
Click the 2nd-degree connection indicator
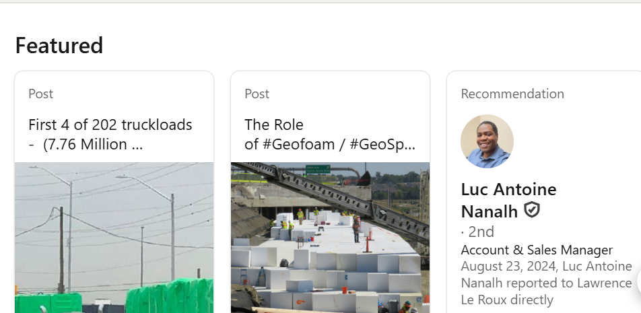pos(478,232)
